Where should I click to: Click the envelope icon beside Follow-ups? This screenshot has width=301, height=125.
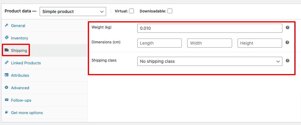6,100
